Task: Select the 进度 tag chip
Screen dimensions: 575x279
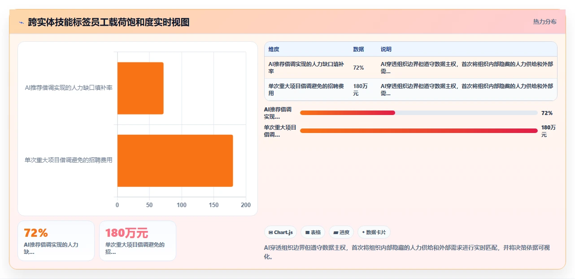Action: click(341, 232)
